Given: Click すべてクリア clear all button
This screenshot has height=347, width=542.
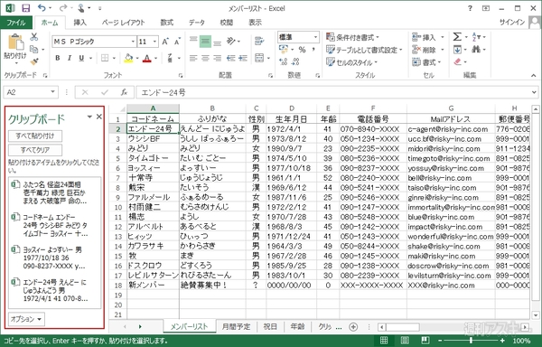Looking at the screenshot, I should coord(35,150).
